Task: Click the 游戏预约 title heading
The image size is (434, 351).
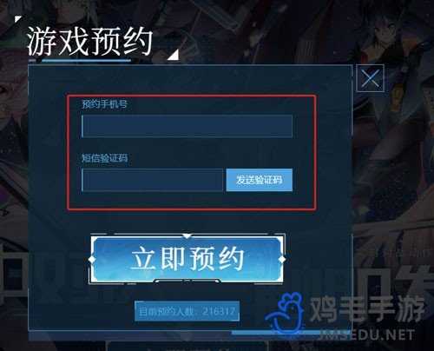Action: (x=89, y=42)
